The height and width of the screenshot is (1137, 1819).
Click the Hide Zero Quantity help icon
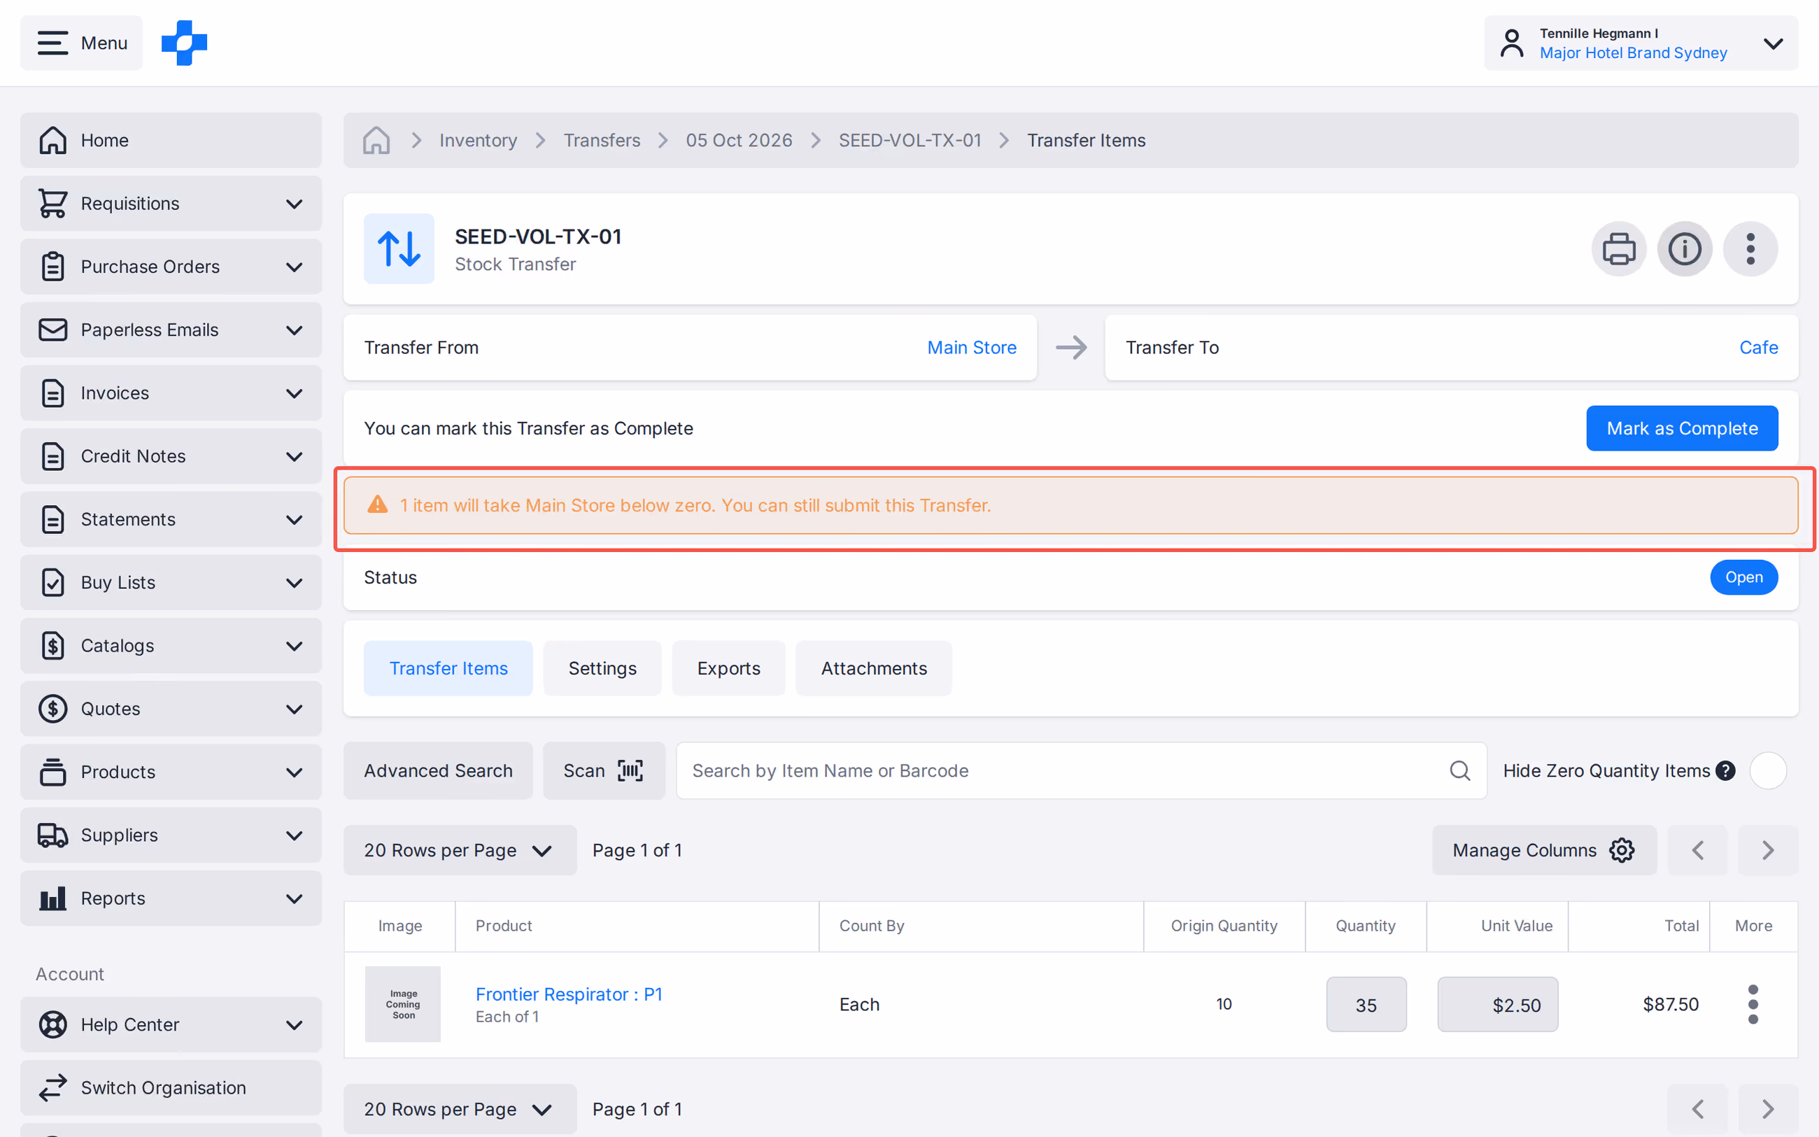pyautogui.click(x=1726, y=770)
